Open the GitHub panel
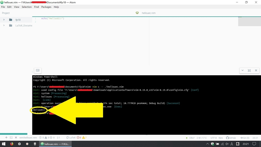This screenshot has height=147, width=261. pyautogui.click(x=231, y=138)
